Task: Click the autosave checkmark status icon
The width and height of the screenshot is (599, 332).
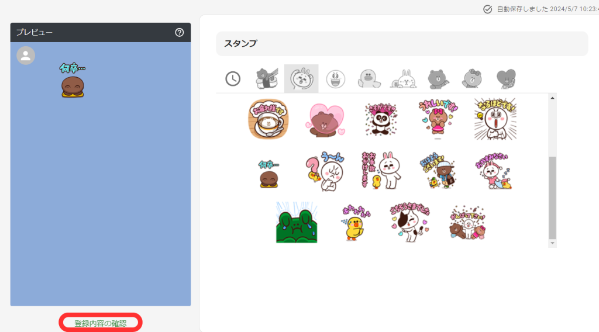Action: [x=487, y=9]
